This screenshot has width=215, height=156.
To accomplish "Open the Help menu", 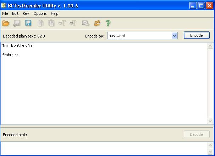I will 54,13.
